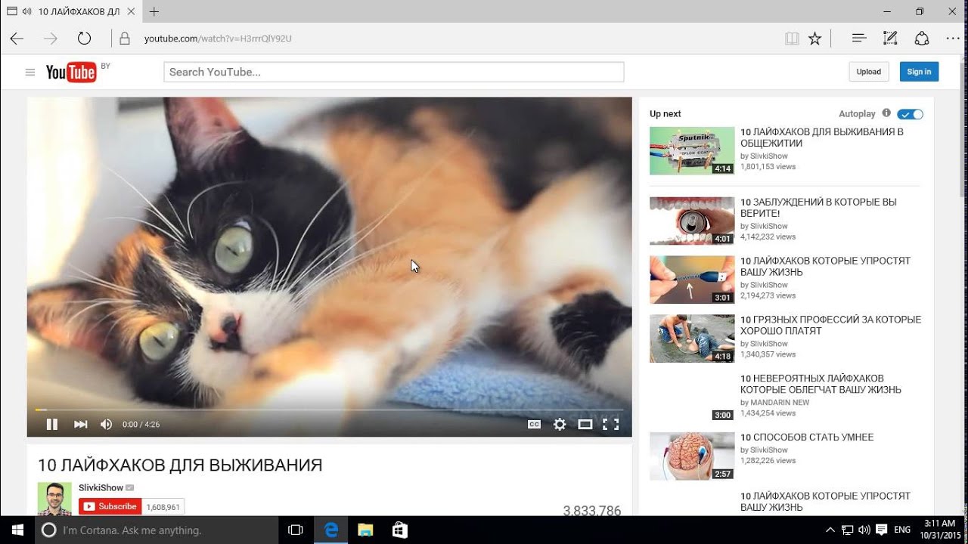Open thumbnail with 4:01 duration
Screen dimensions: 968x544
[x=692, y=221]
